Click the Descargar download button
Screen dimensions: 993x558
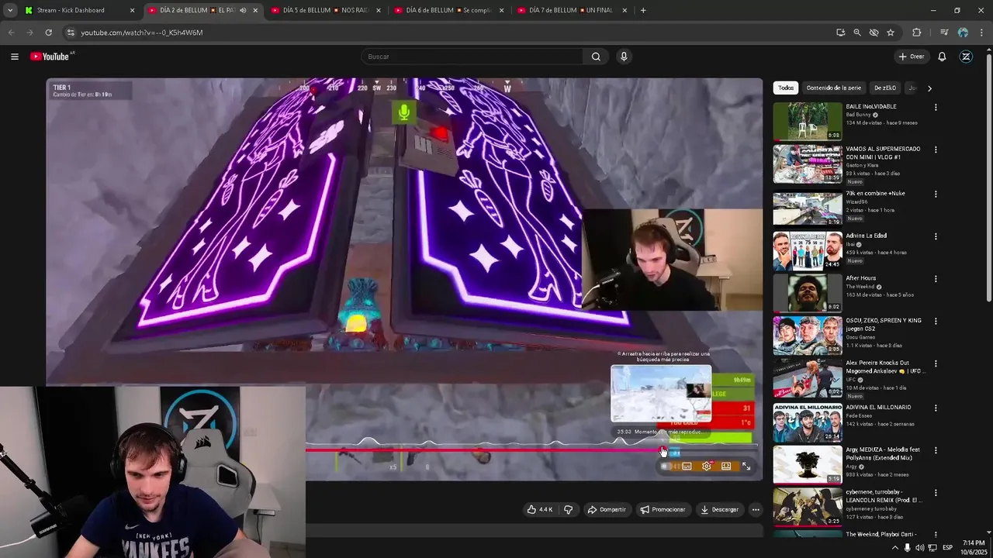tap(719, 509)
